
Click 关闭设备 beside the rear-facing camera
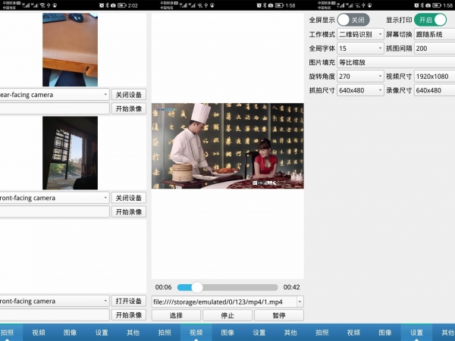[x=128, y=95]
